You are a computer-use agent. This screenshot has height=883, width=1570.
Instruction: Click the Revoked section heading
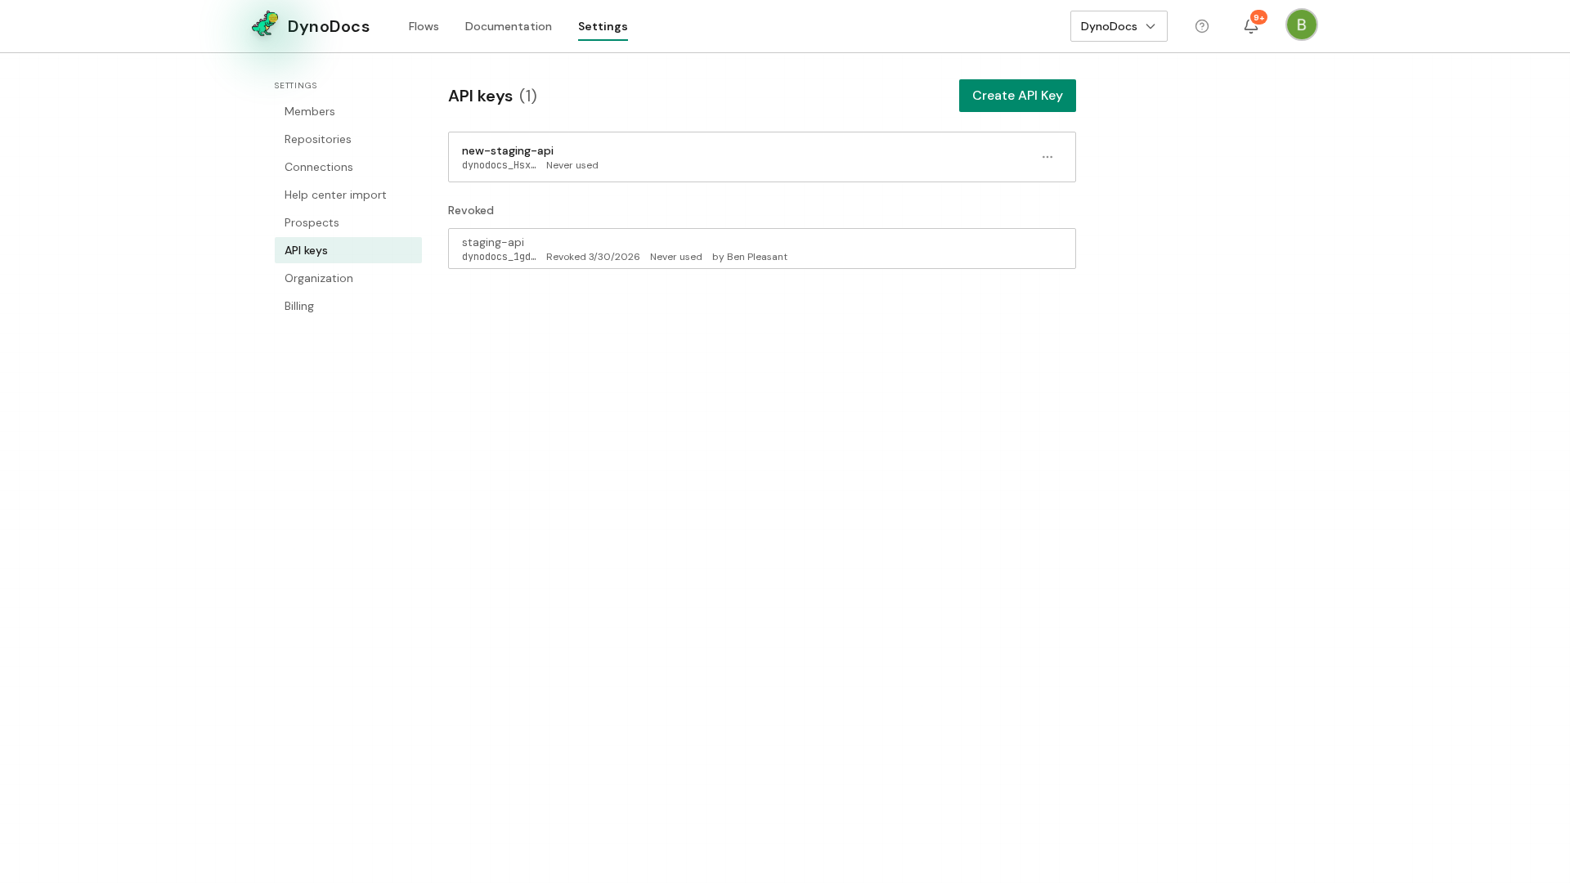tap(471, 210)
